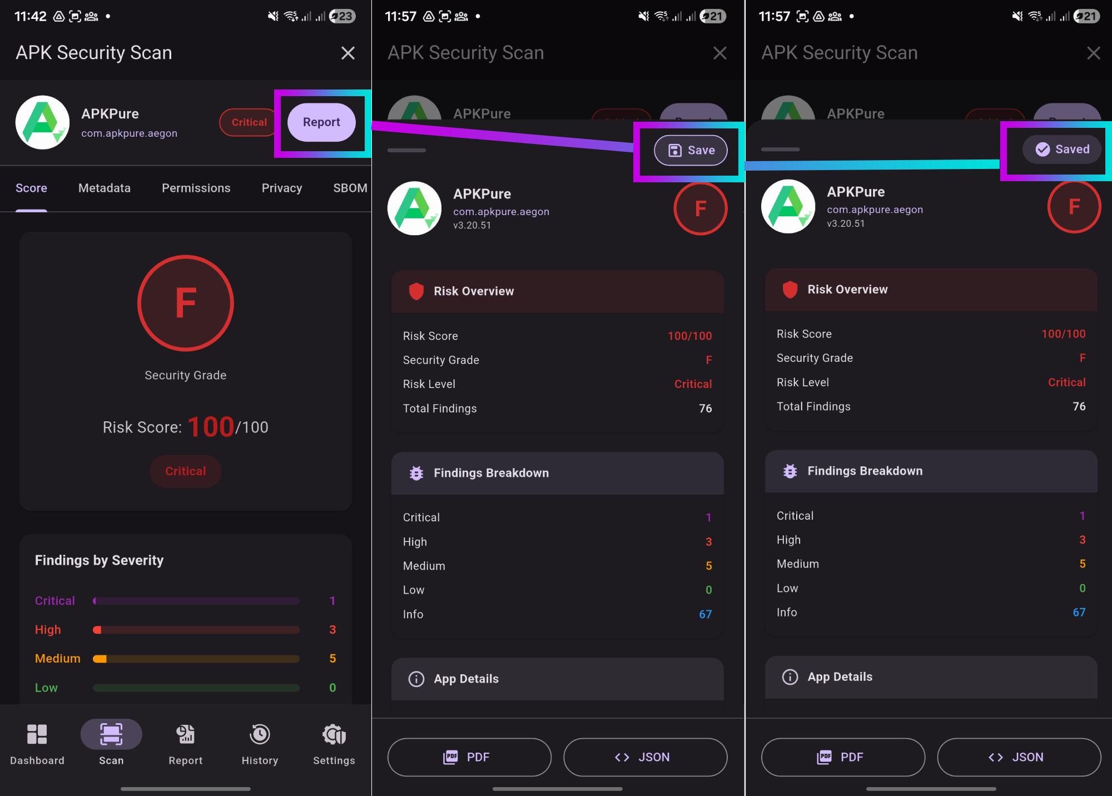
Task: Tap the F grade badge in middle report
Action: (x=701, y=208)
